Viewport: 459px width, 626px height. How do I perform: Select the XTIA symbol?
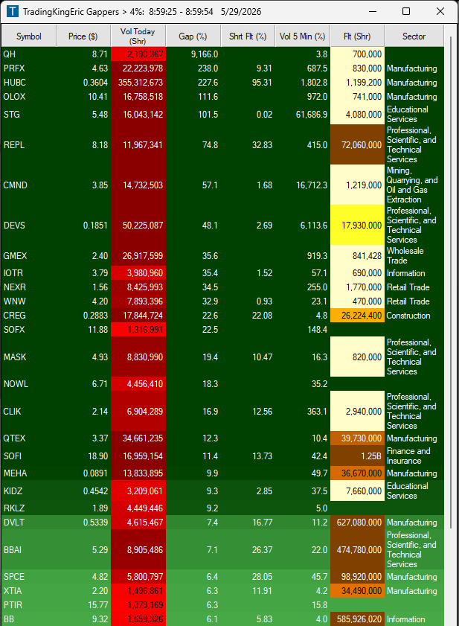click(x=13, y=591)
